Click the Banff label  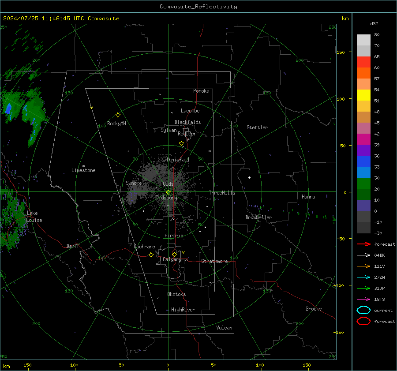(x=73, y=246)
